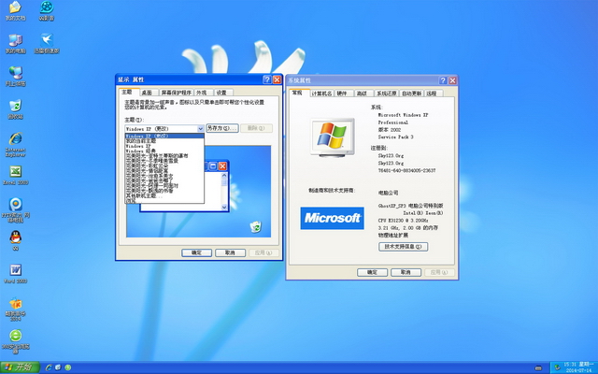The image size is (598, 374).
Task: Click 取消 in System Properties dialog
Action: [x=406, y=272]
